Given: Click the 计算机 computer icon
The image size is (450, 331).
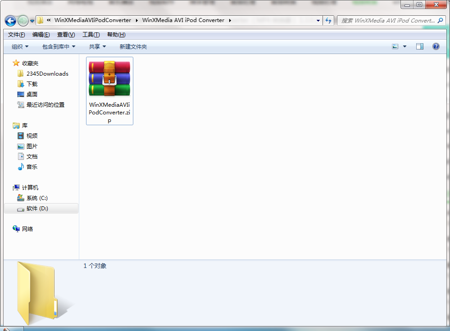Looking at the screenshot, I should [16, 188].
